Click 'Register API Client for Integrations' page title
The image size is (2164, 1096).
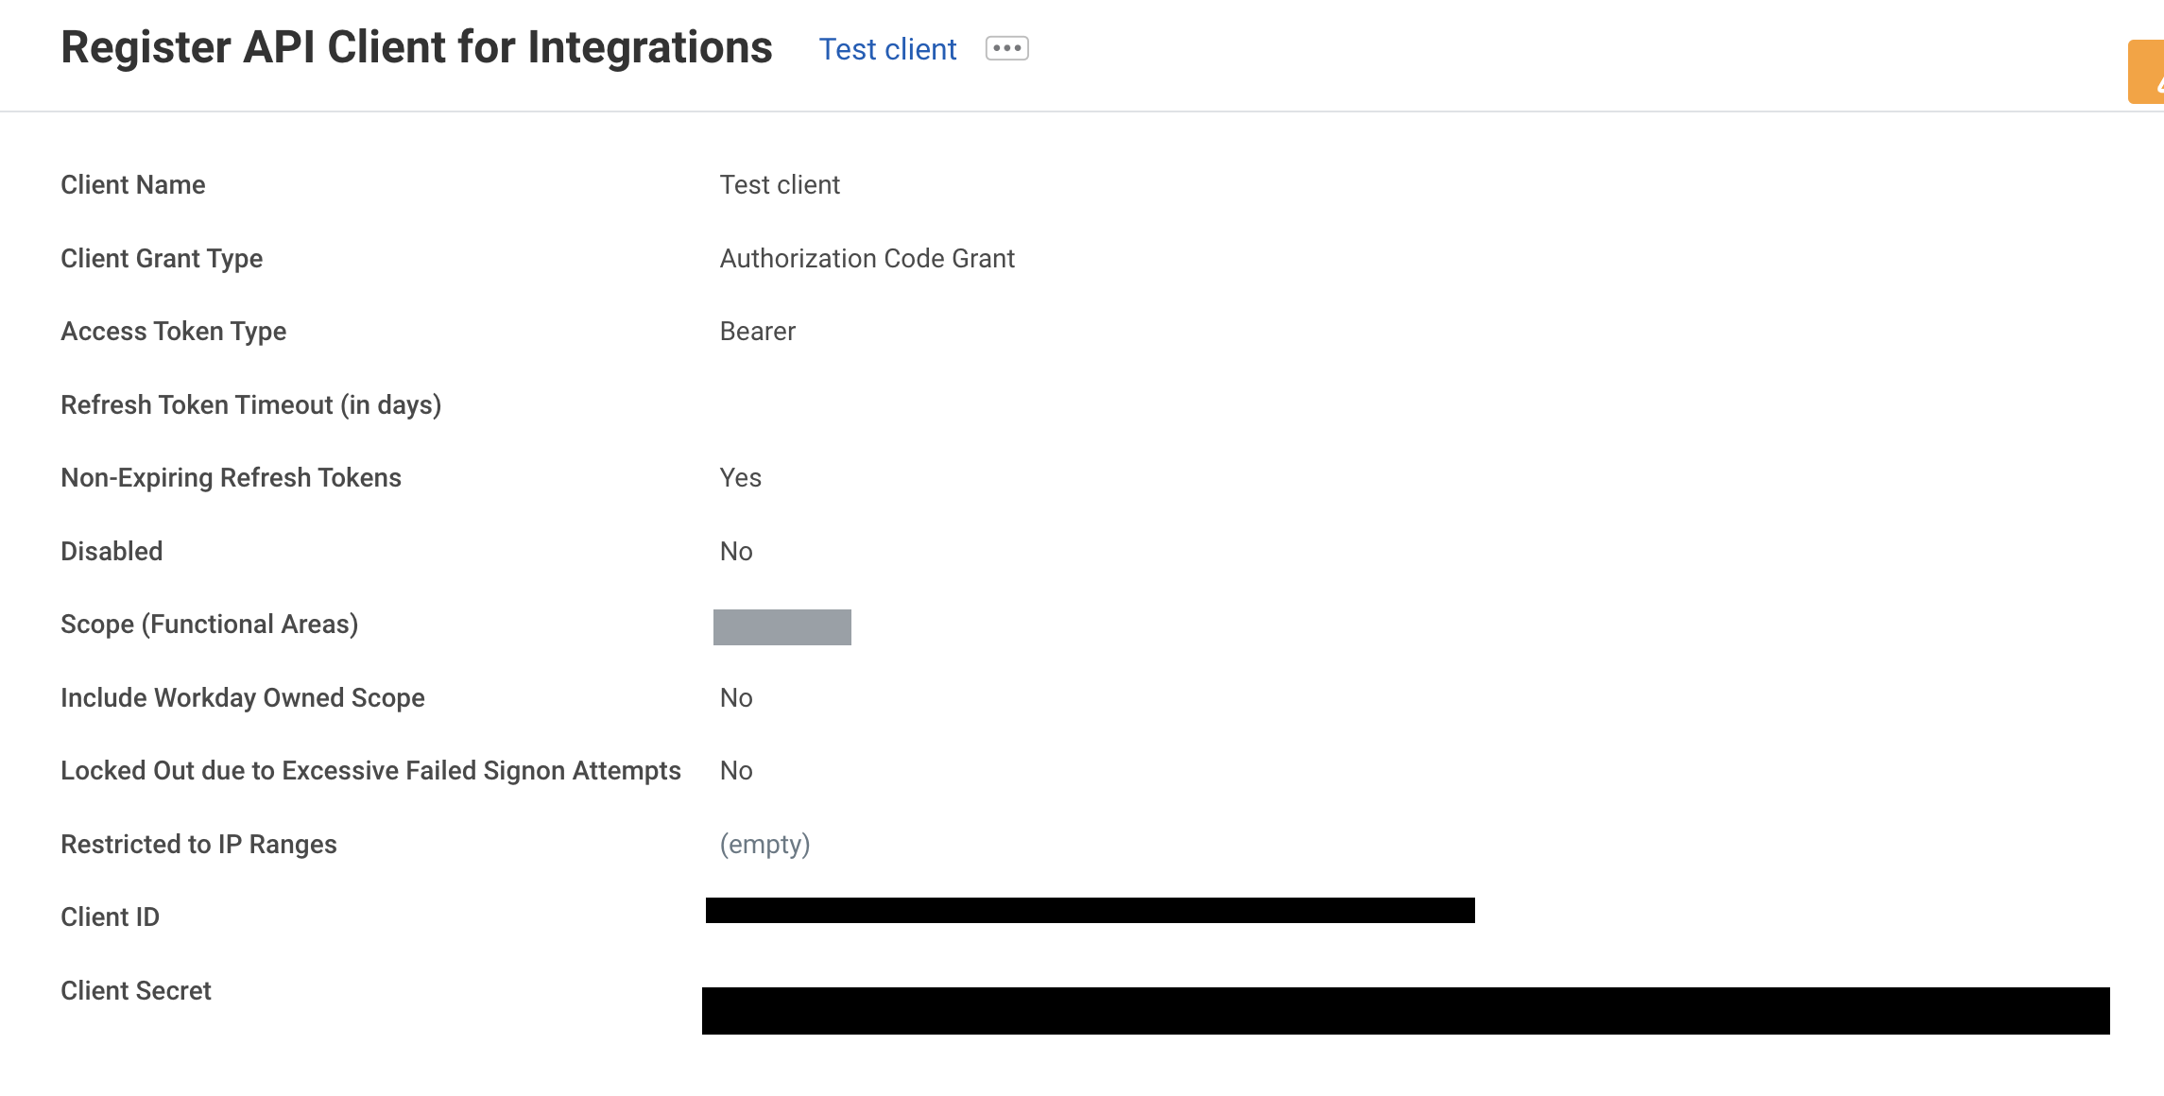[x=417, y=47]
